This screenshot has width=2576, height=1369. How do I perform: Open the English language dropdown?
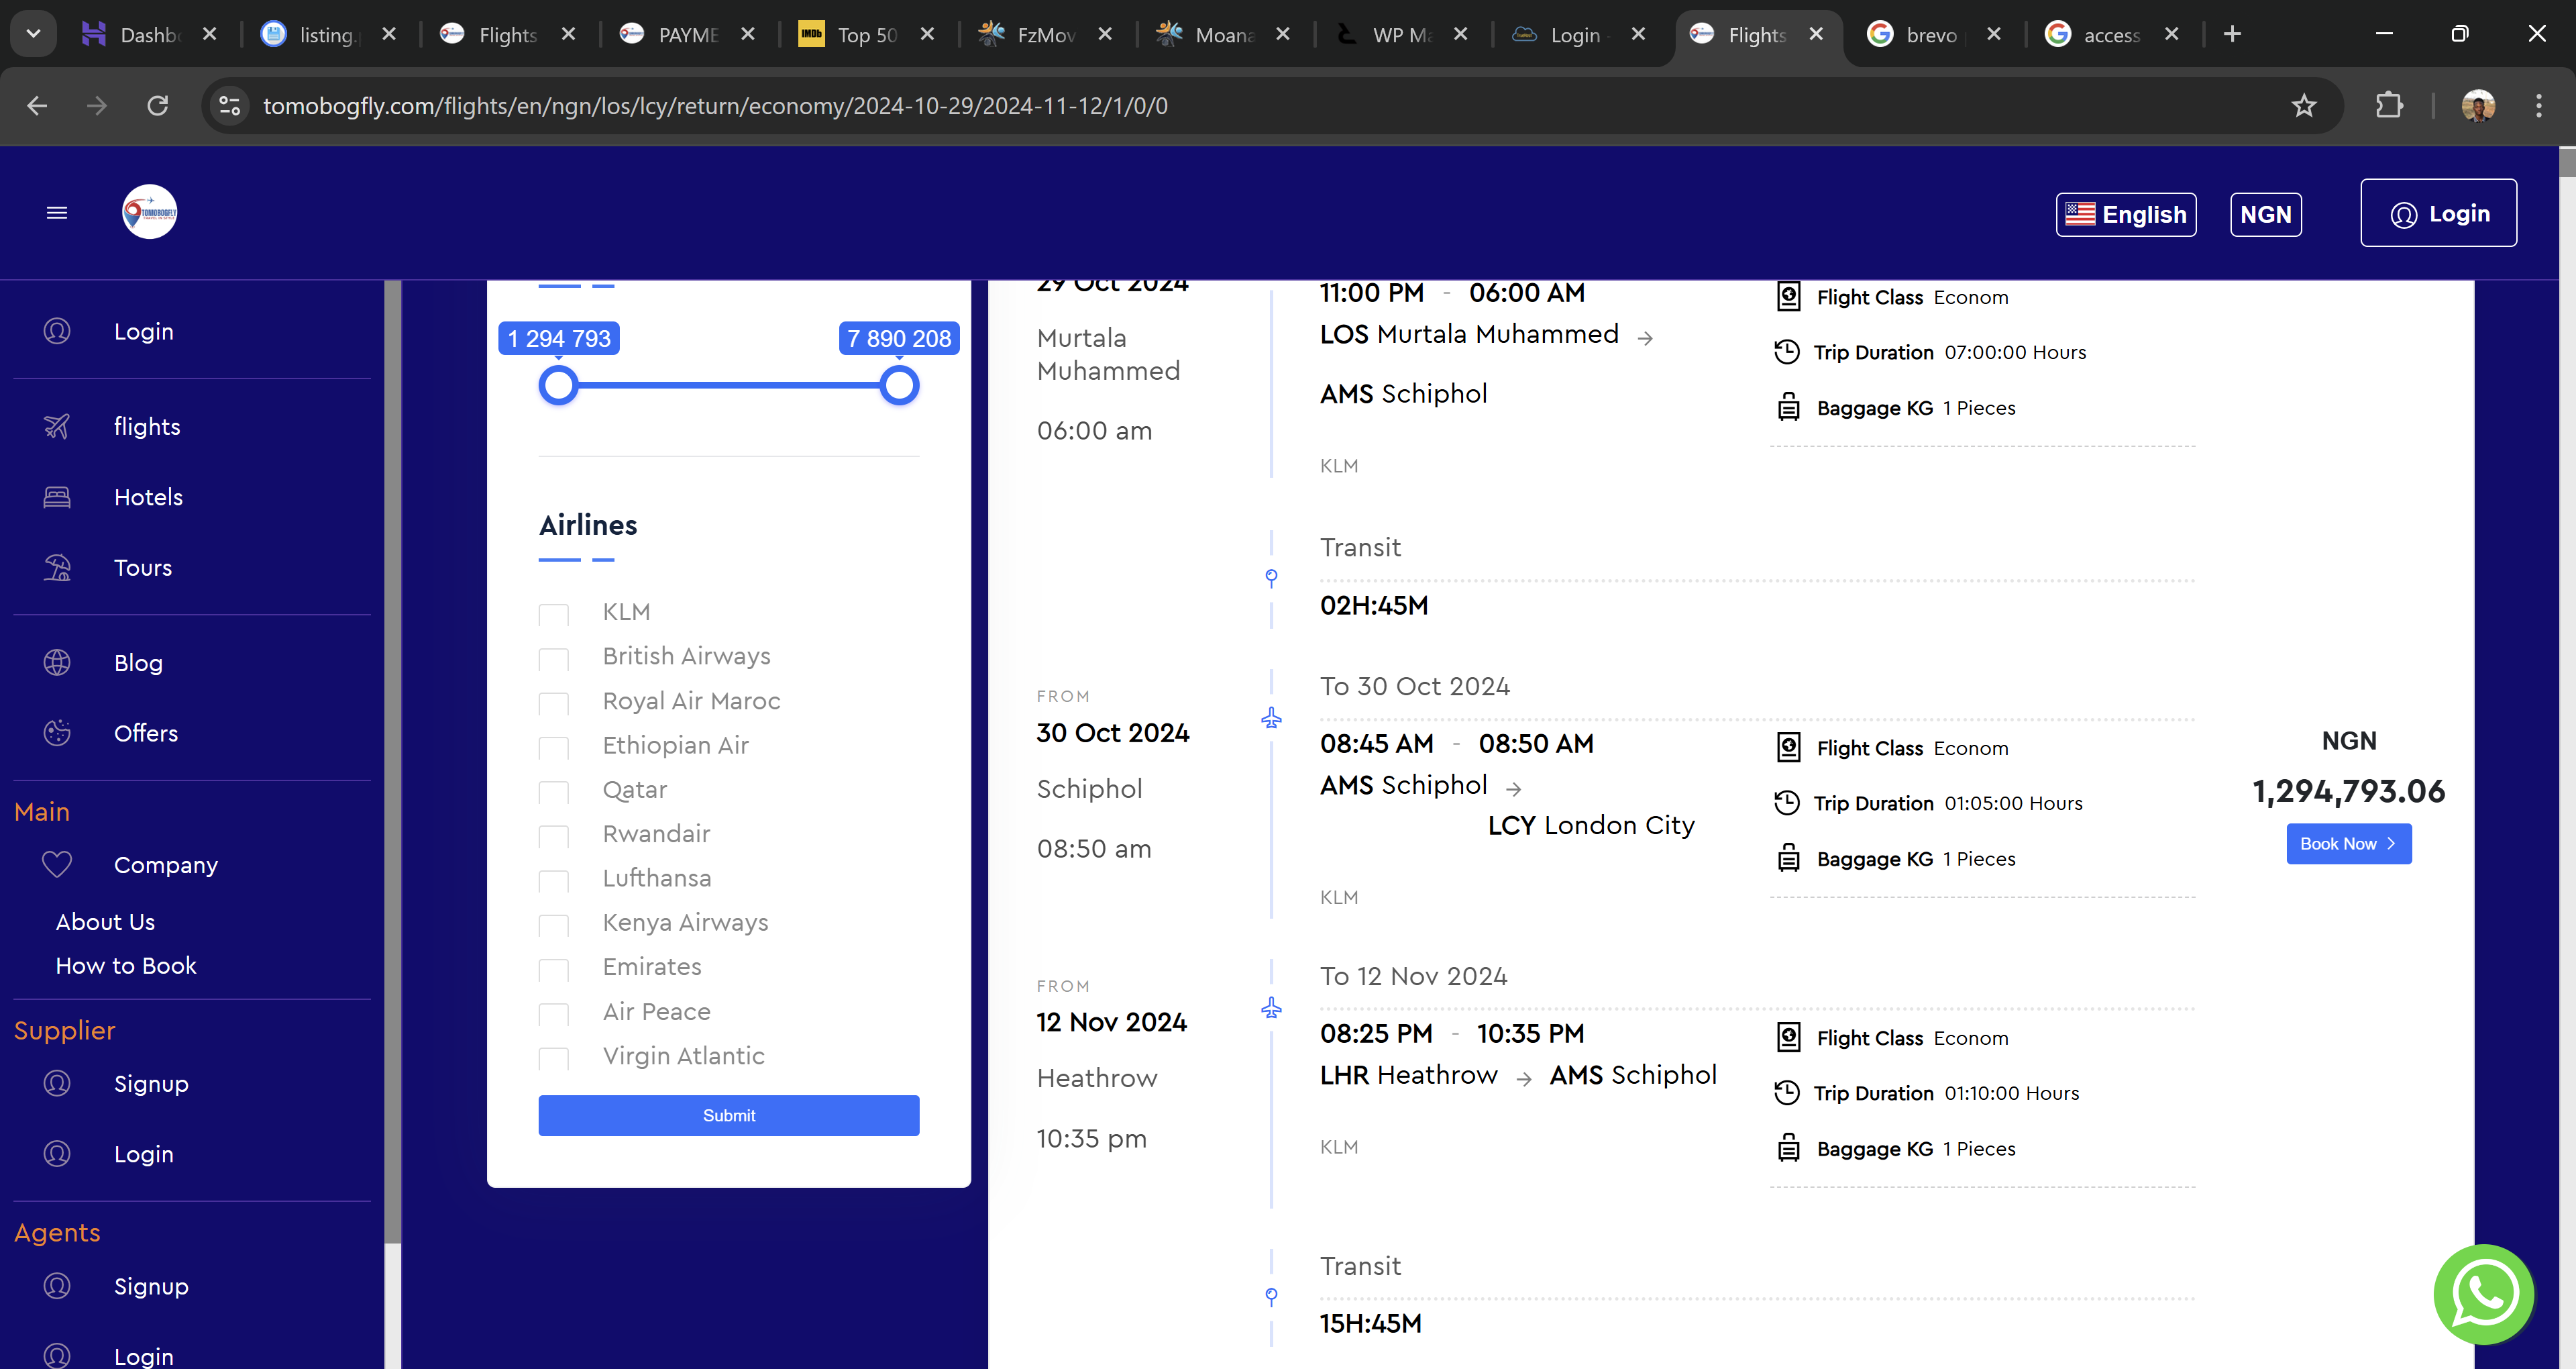tap(2126, 214)
